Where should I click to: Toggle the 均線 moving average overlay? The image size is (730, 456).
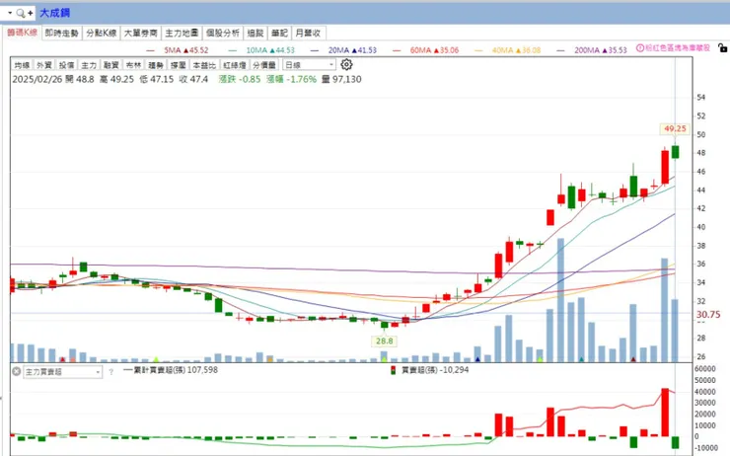pyautogui.click(x=22, y=65)
